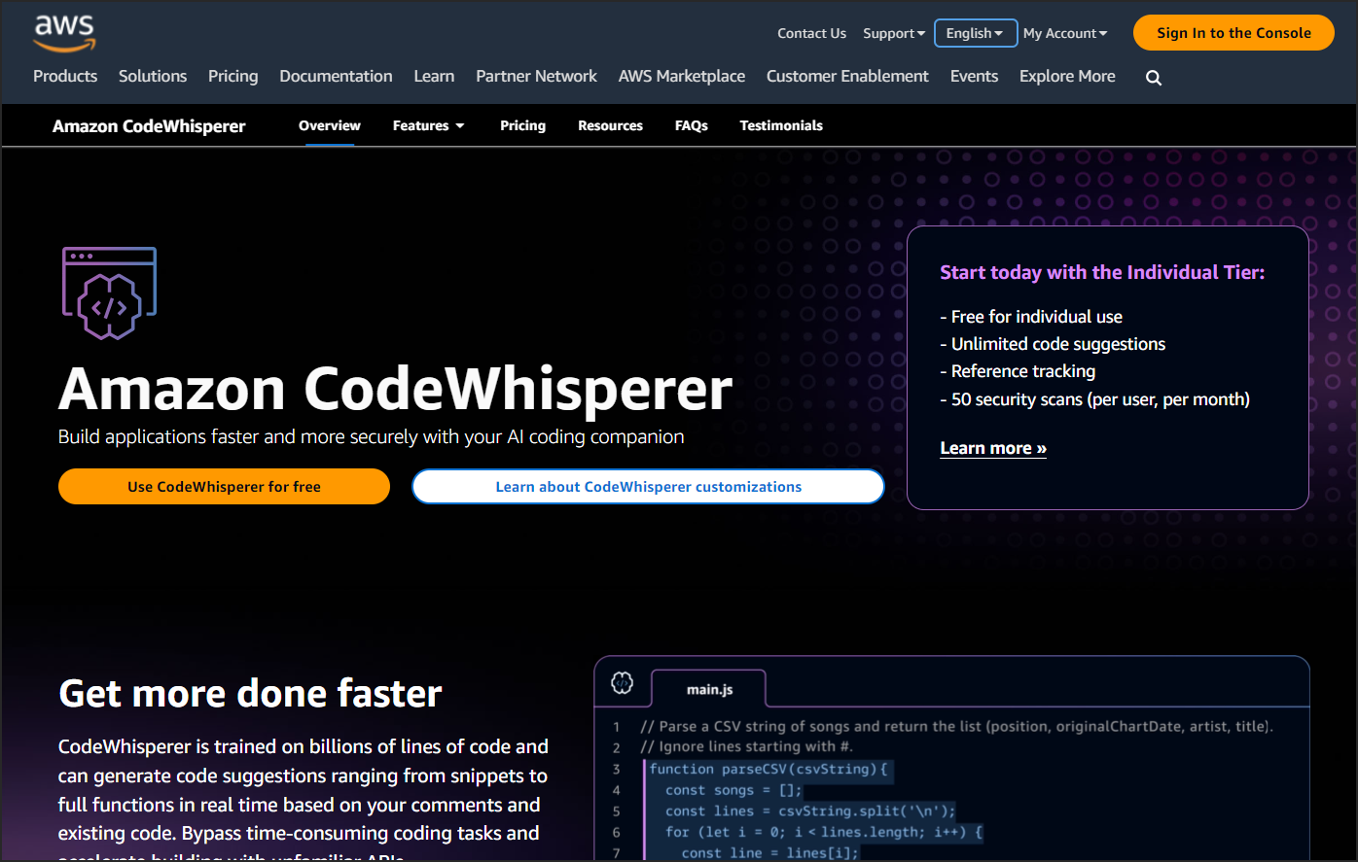Click the '// Parse a CSV string of songs' comment
The width and height of the screenshot is (1358, 862).
pos(956,726)
